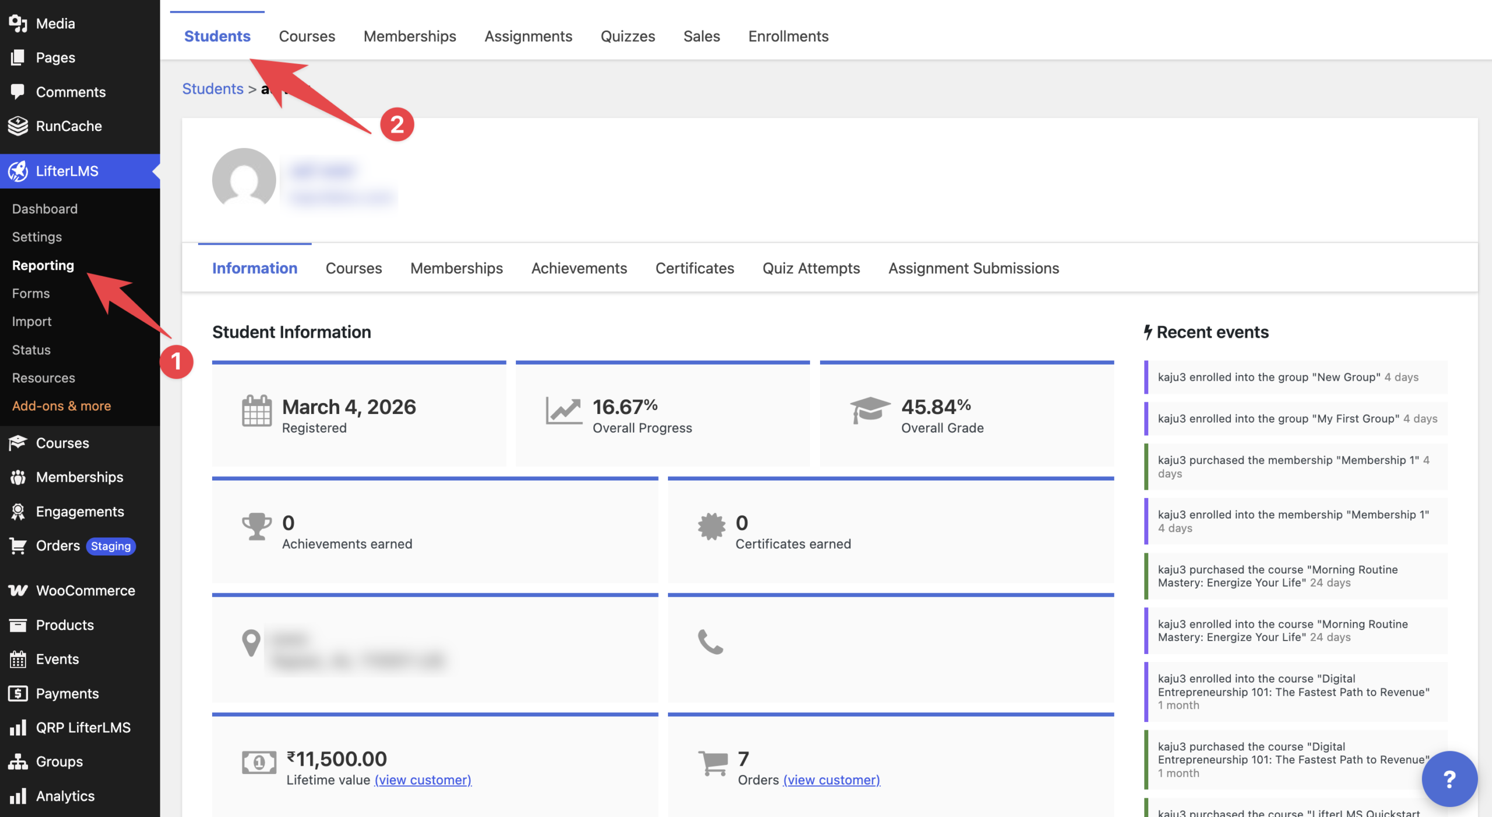The width and height of the screenshot is (1492, 817).
Task: Click the LifterLMS rocket icon
Action: pos(18,171)
